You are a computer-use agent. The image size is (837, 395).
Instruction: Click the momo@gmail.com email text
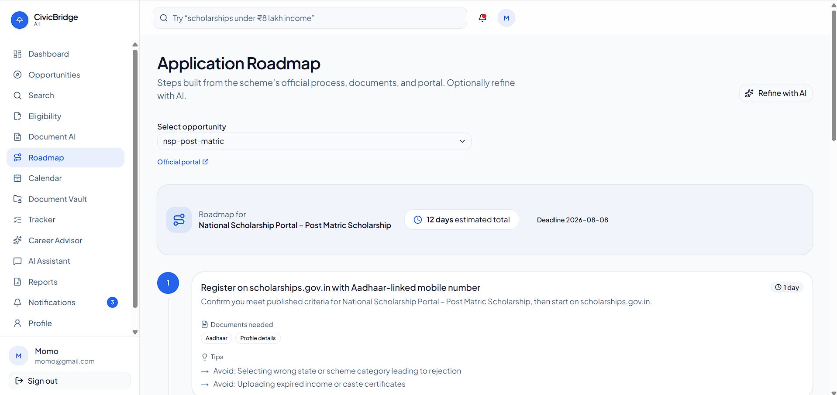pos(65,361)
